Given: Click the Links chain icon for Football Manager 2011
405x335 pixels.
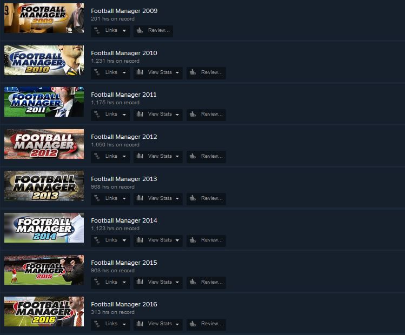Looking at the screenshot, I should pyautogui.click(x=97, y=114).
